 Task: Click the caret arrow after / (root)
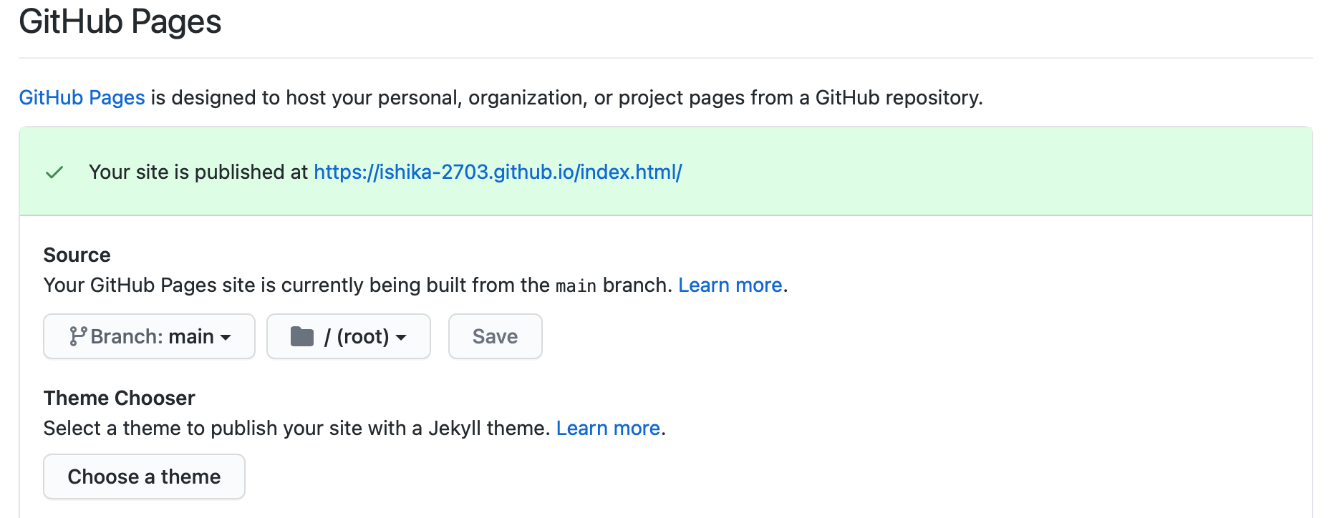point(401,337)
